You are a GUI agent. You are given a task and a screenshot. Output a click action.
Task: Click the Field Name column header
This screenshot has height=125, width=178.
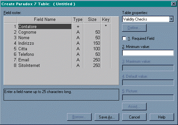(45, 20)
